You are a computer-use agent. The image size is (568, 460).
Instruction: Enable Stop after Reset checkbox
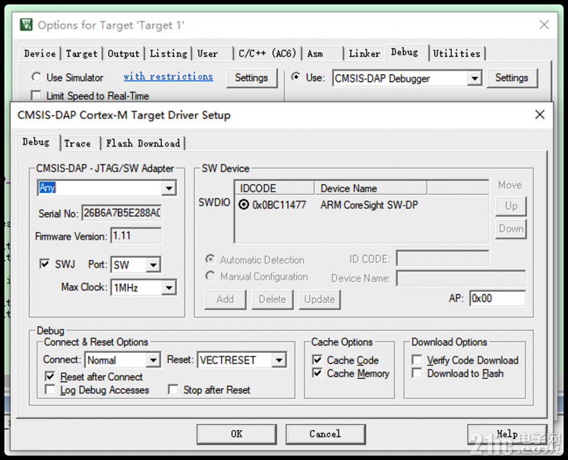click(x=173, y=390)
